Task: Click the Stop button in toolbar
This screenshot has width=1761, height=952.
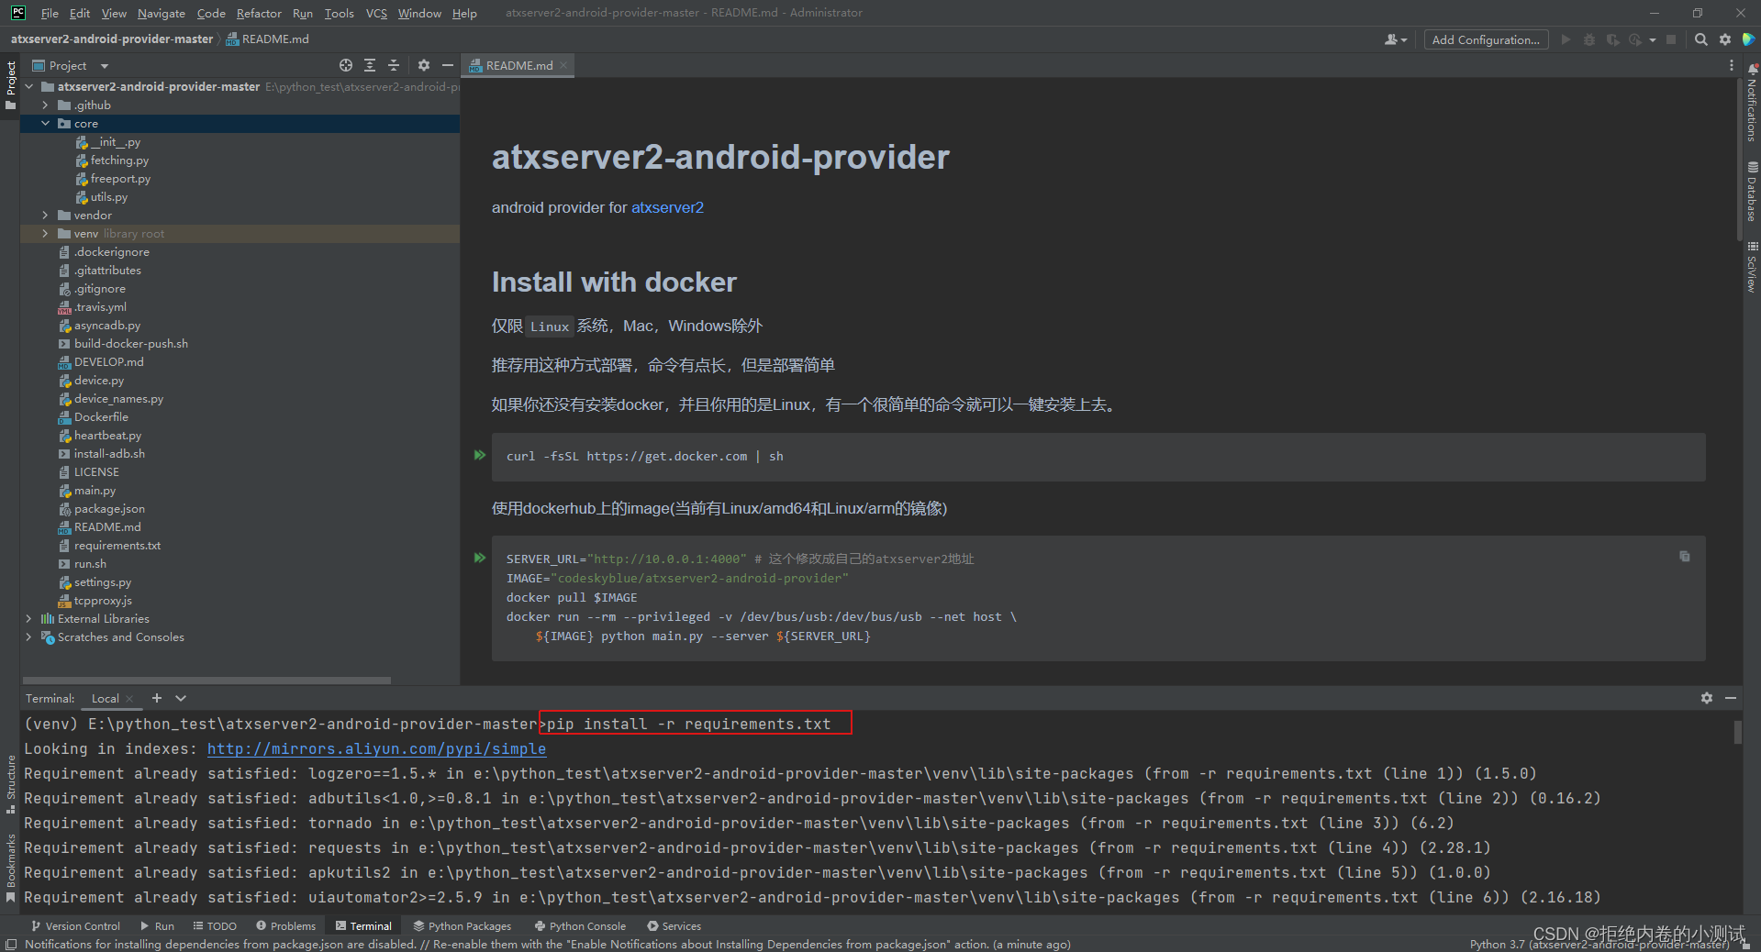Action: point(1671,39)
